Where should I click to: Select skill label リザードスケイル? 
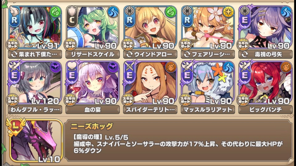[92, 54]
